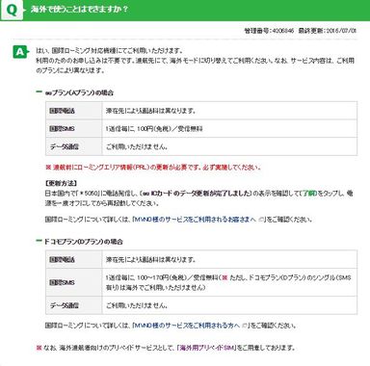Click 国際電話 cell in docomo plan table
Image resolution: width=370 pixels, height=366 pixels.
click(74, 259)
